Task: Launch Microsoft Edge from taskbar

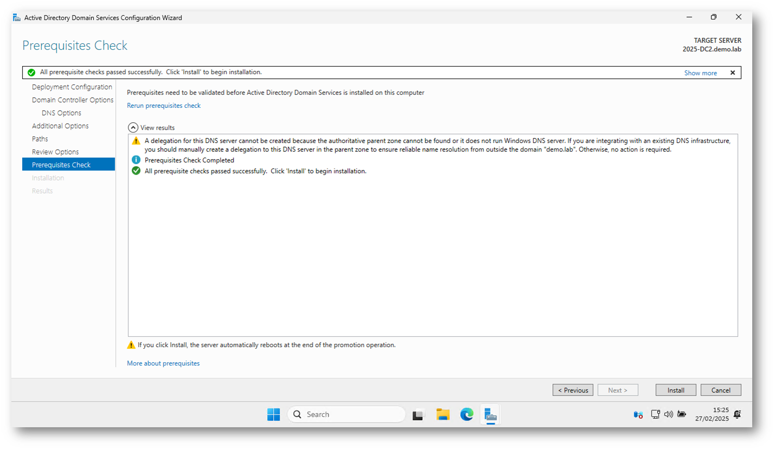Action: tap(467, 414)
